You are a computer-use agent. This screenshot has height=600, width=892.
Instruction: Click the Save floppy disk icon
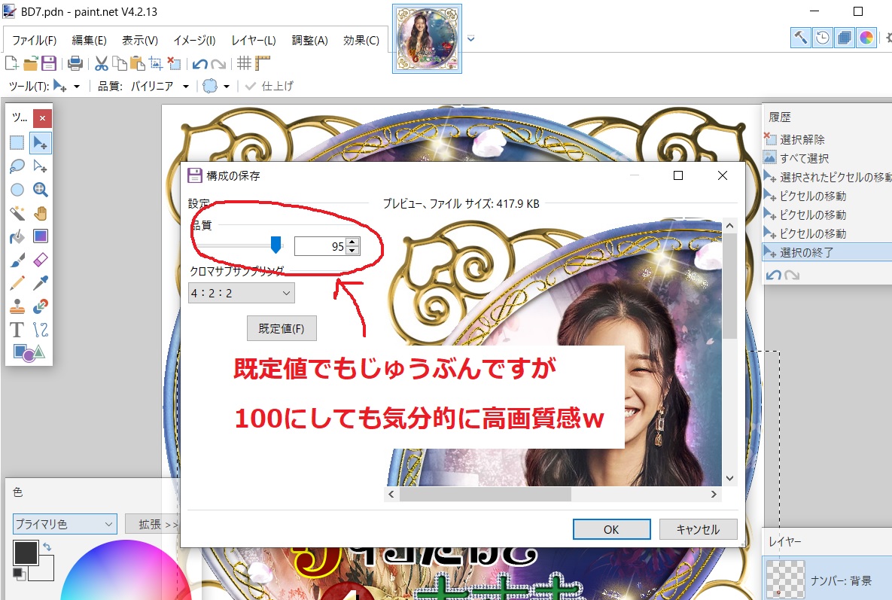[x=49, y=63]
